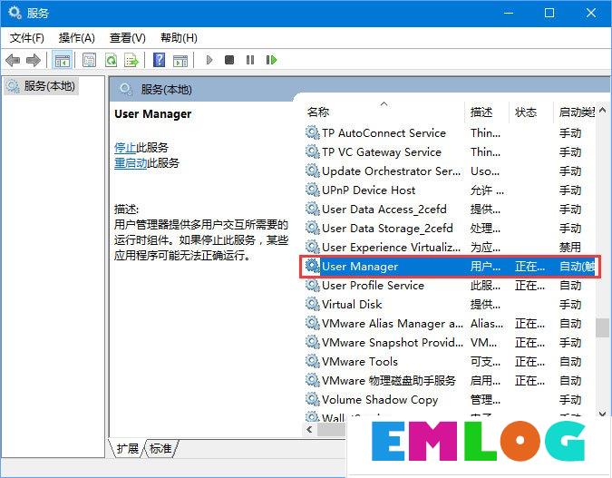Open the 查看(V) menu
The image size is (612, 478).
tap(127, 38)
